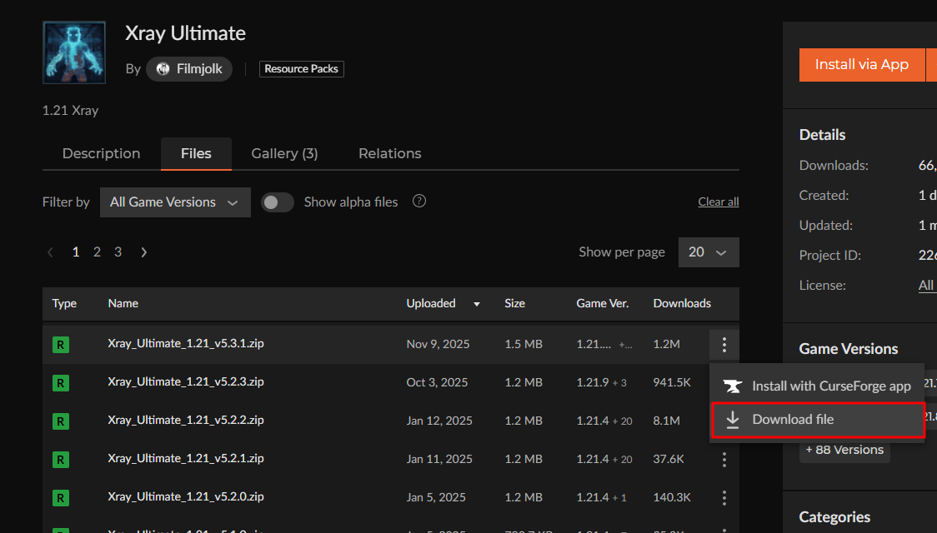937x533 pixels.
Task: Click Filmjolk's avatar icon
Action: [x=163, y=69]
